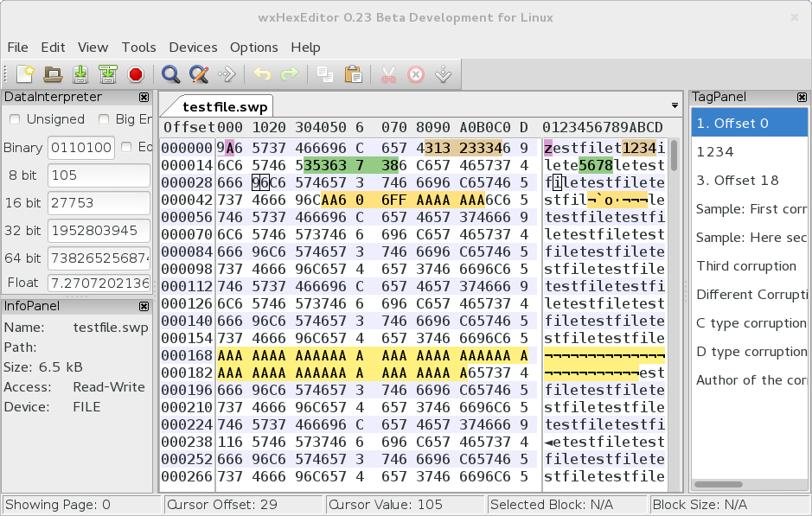The width and height of the screenshot is (812, 516).
Task: Close the wxHexEditor window
Action: click(795, 17)
